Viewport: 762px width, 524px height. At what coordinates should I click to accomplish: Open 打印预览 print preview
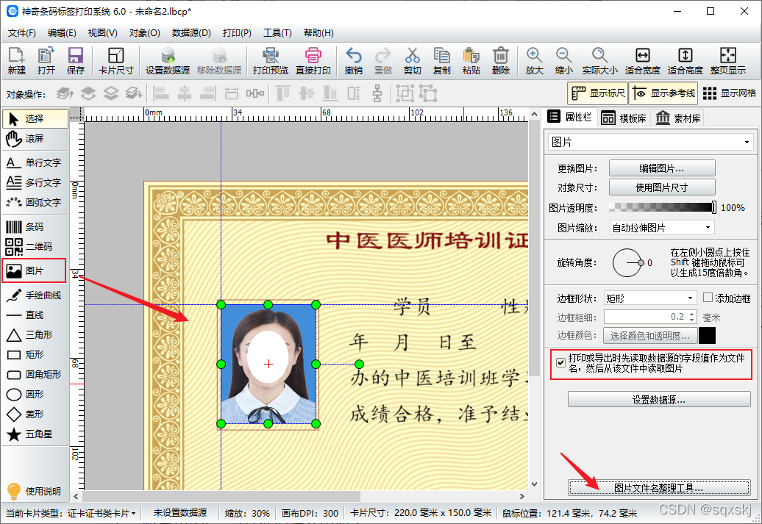pos(271,61)
